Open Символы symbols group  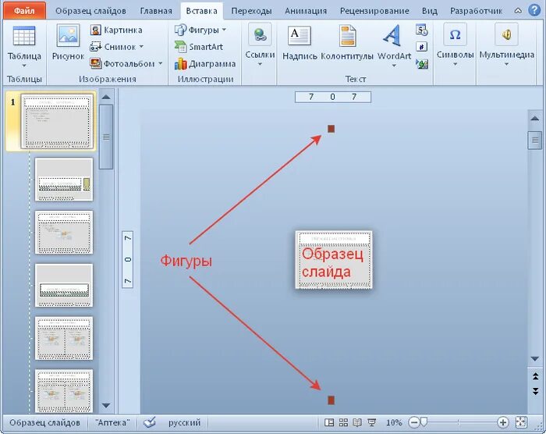[x=455, y=44]
